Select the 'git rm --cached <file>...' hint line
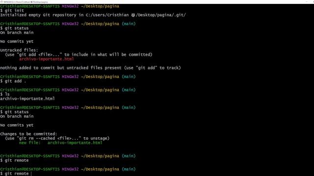Screen dimensions: 314x176 click(x=57, y=138)
